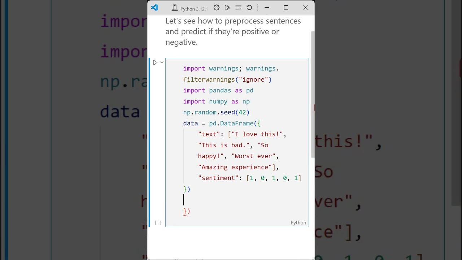This screenshot has height=260, width=462.
Task: Click the markdown text about preprocessing sentences
Action: point(233,31)
